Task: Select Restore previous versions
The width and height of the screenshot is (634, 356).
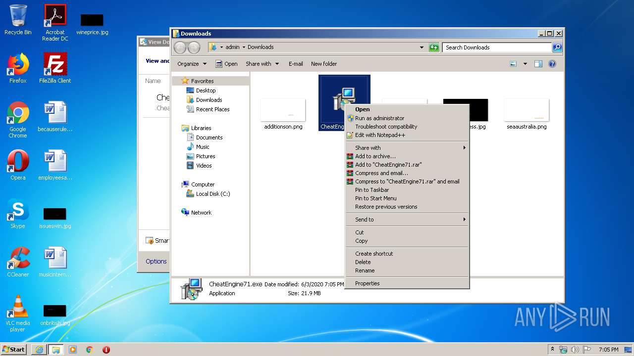Action: (x=407, y=207)
